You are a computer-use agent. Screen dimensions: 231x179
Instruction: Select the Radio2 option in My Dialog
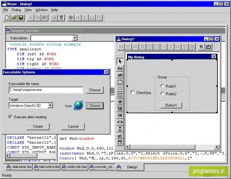pos(162,94)
